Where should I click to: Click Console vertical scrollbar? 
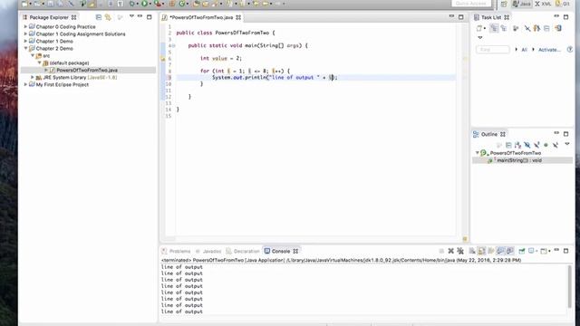coord(569,286)
